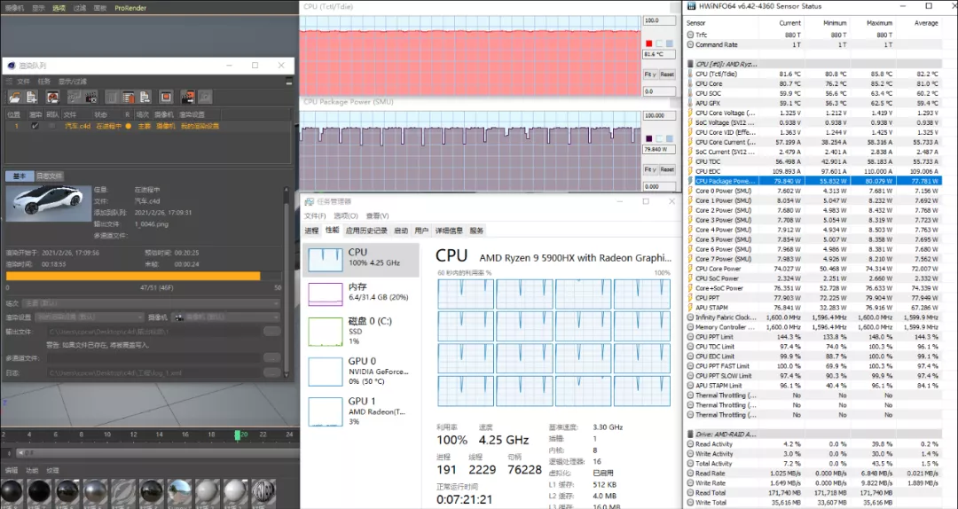Open the 场次 dropdown in render queue

point(151,303)
